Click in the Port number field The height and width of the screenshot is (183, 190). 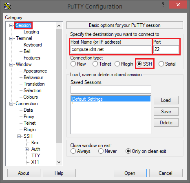pyautogui.click(x=166, y=49)
